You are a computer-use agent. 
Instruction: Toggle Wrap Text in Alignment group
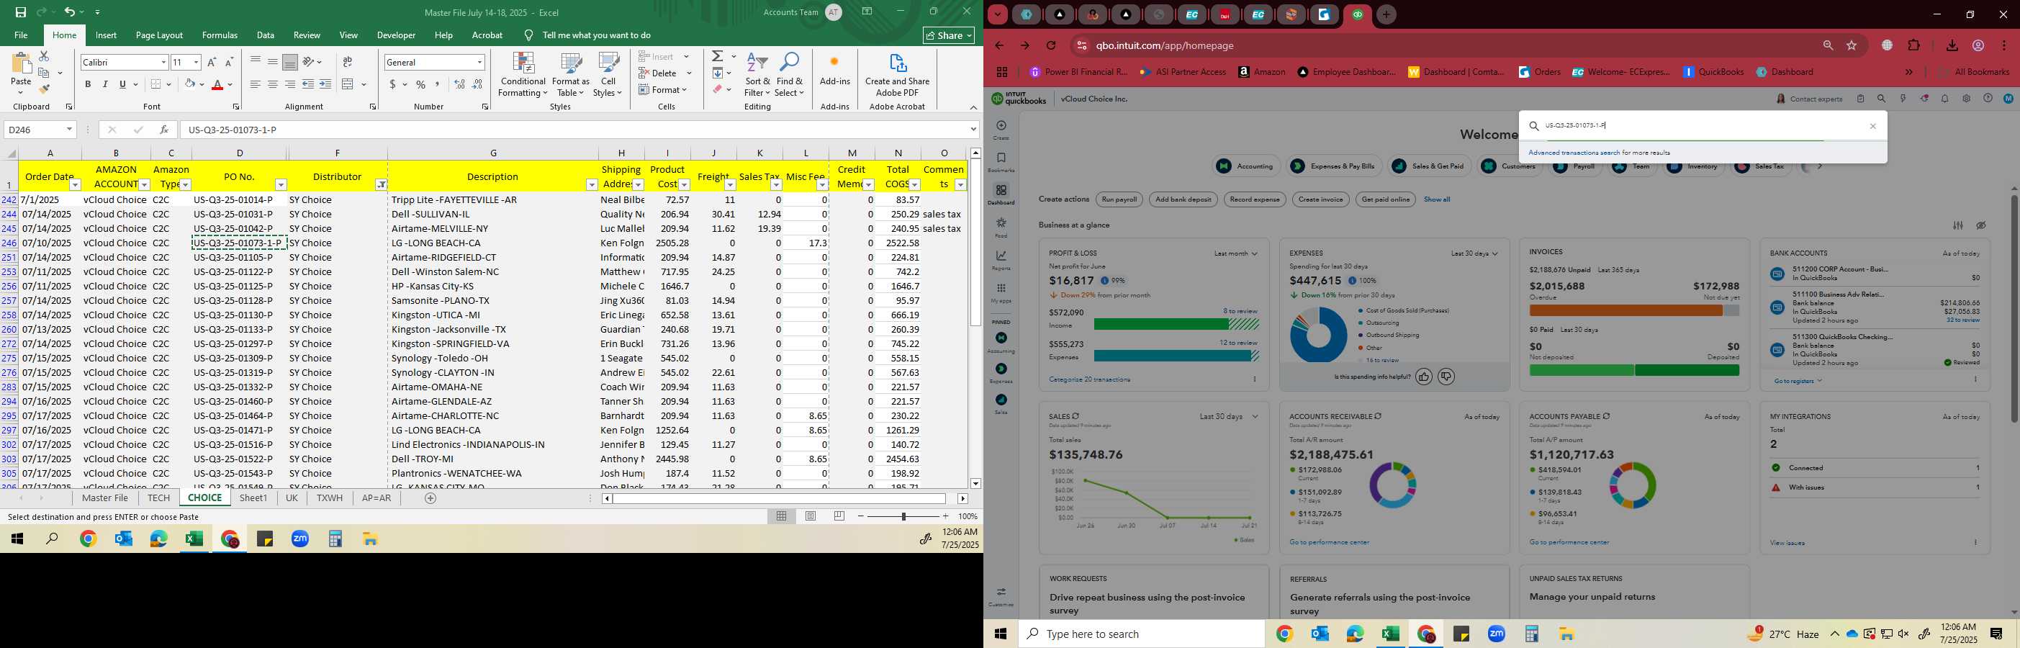click(348, 62)
